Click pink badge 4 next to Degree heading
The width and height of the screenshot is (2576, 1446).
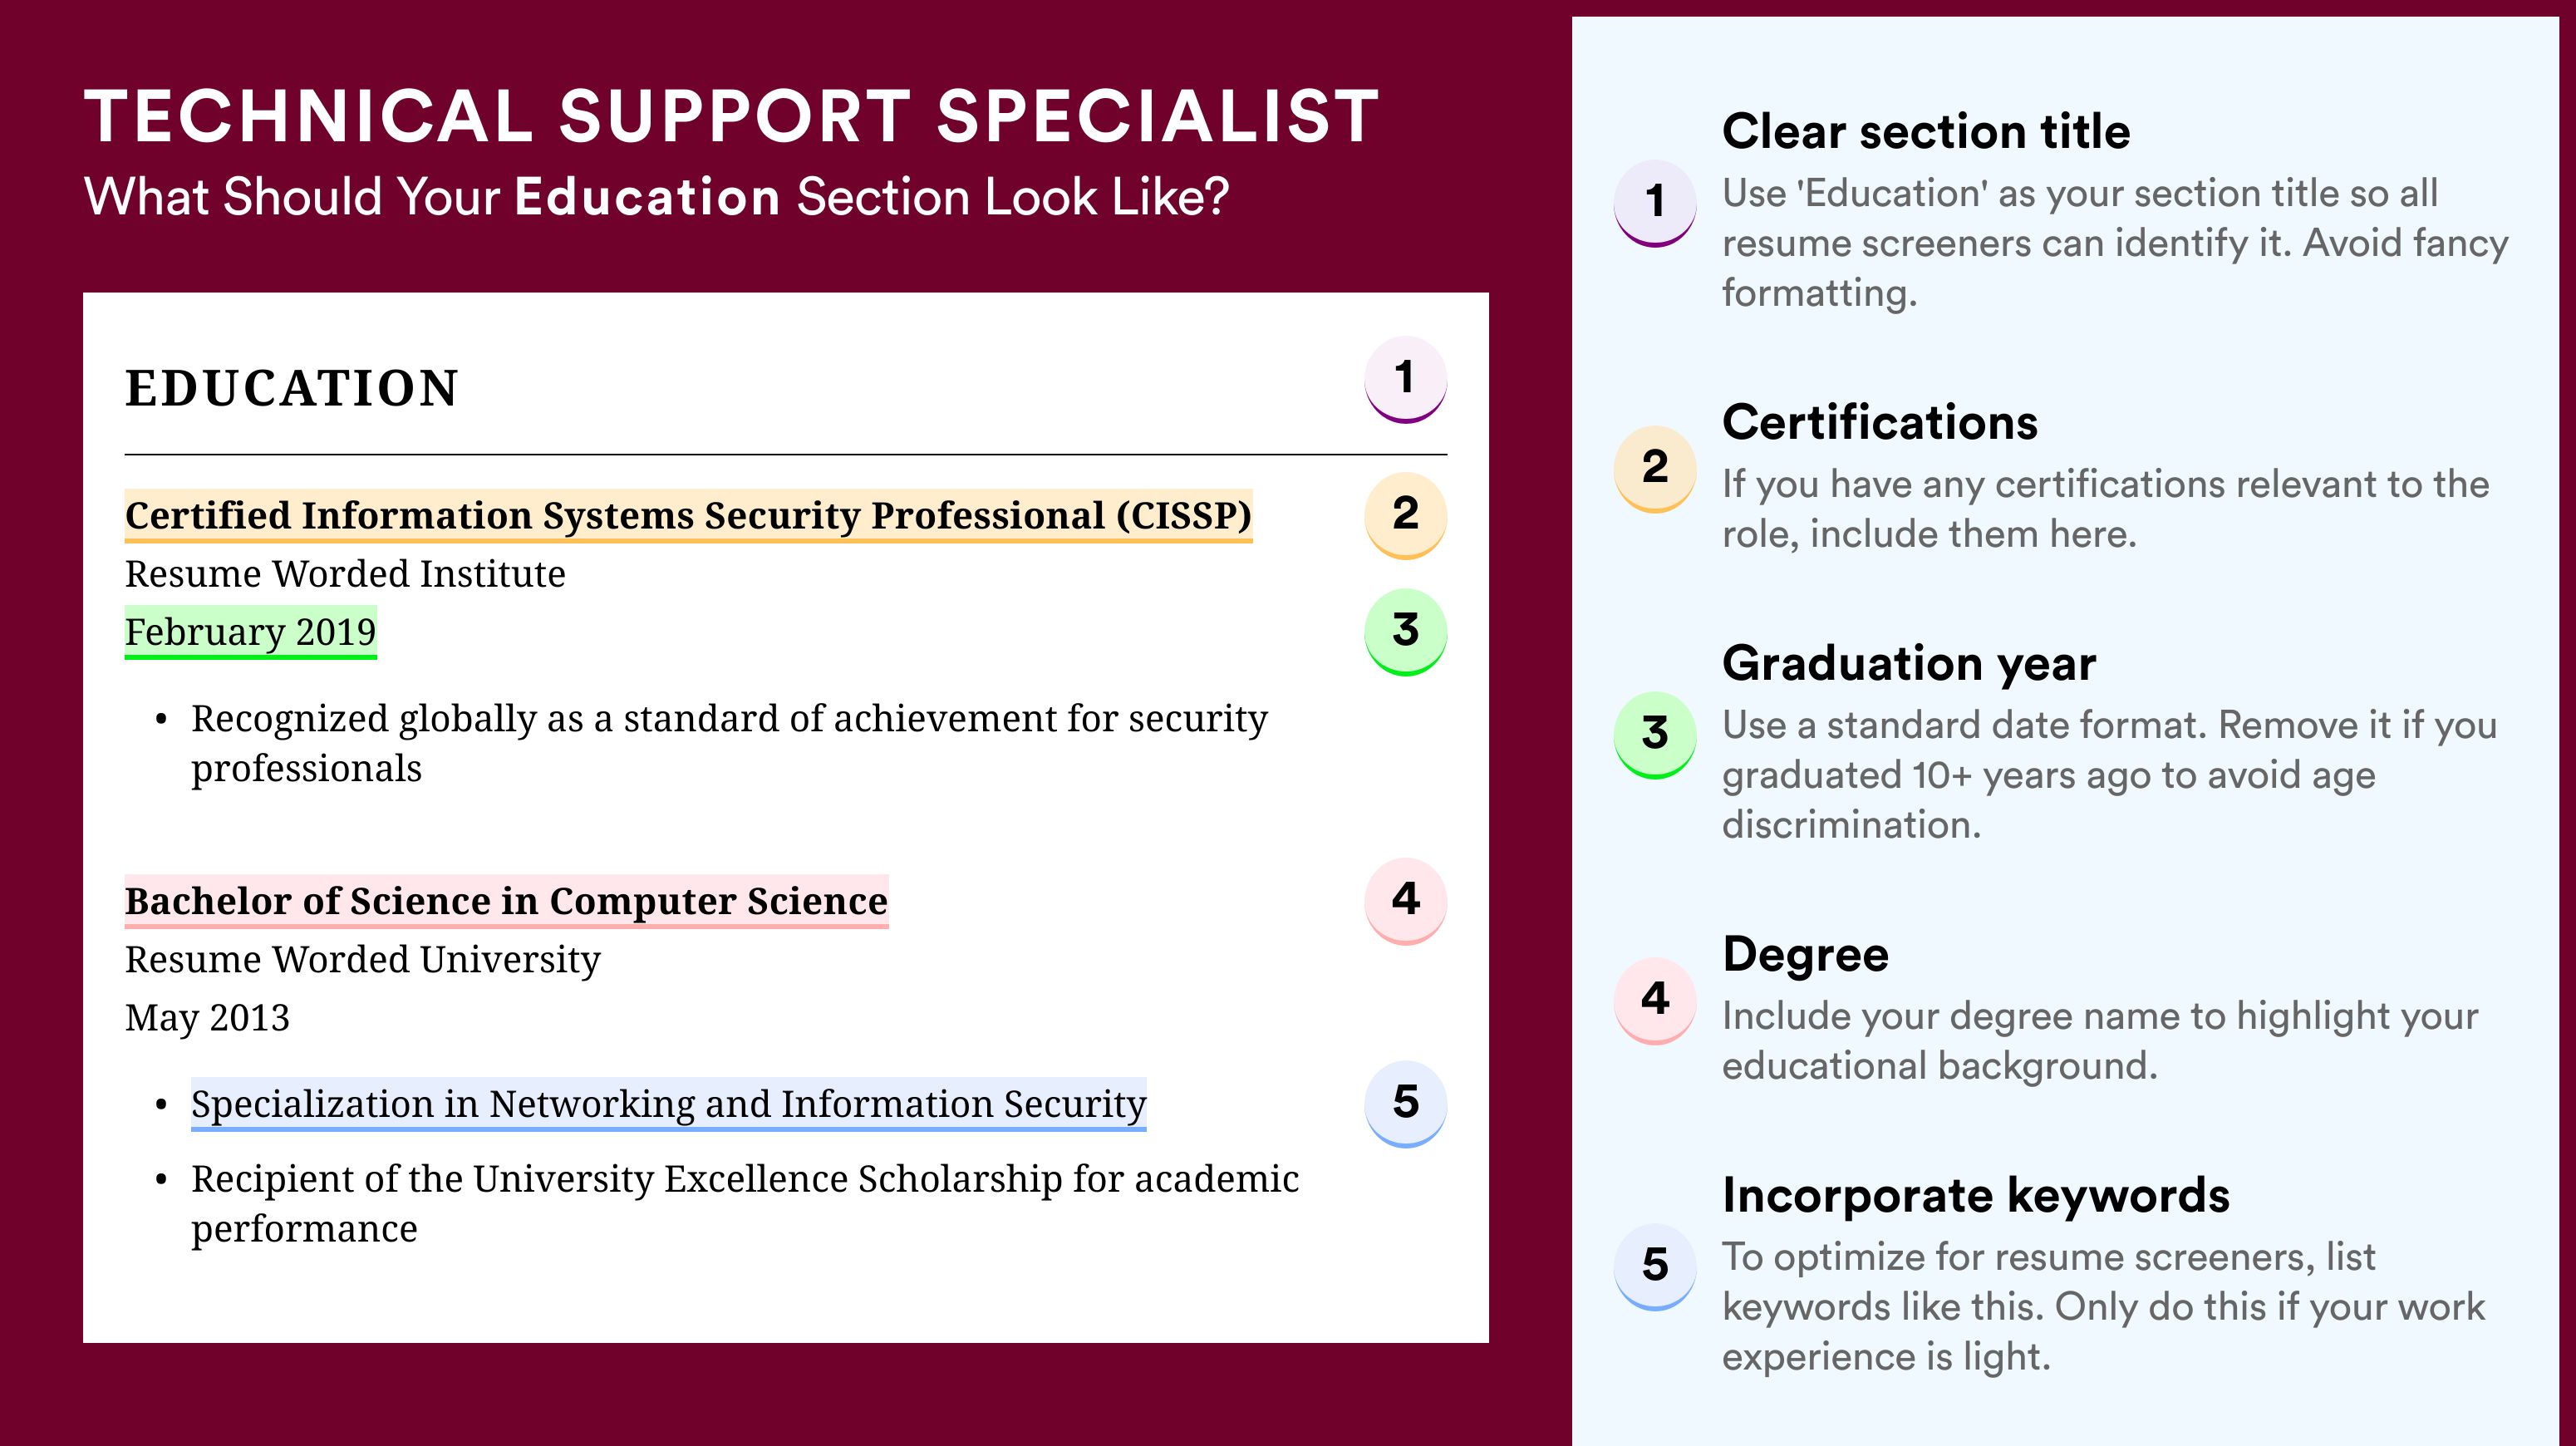click(x=1654, y=1001)
